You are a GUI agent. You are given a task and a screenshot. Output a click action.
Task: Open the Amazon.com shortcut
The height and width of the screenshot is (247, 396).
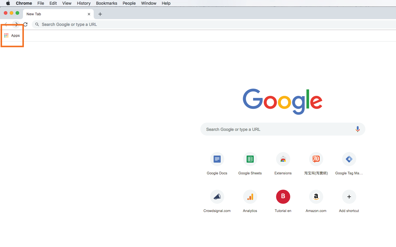(316, 197)
